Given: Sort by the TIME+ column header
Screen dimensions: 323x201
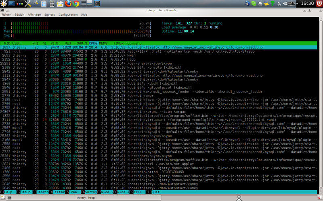Looking at the screenshot, I should [118, 43].
